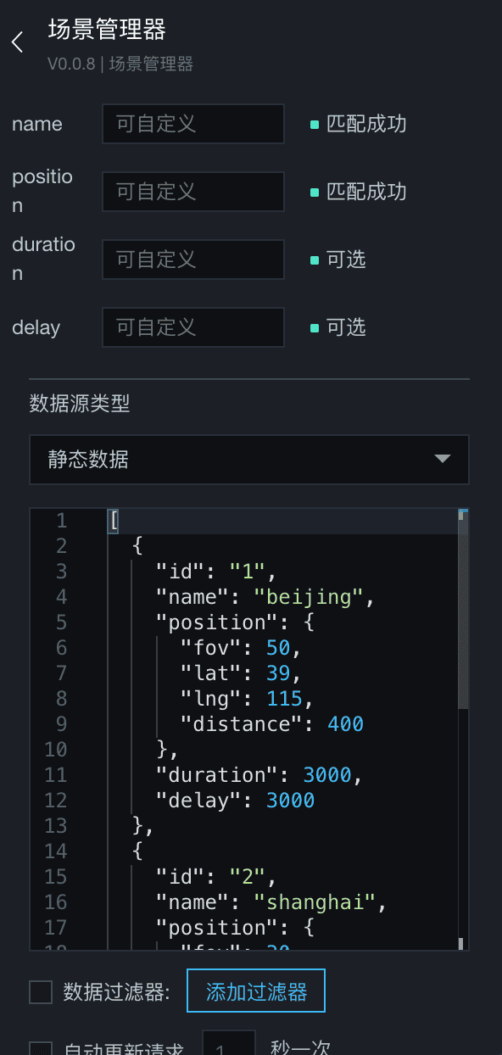Focus the position custom input field

[x=193, y=192]
